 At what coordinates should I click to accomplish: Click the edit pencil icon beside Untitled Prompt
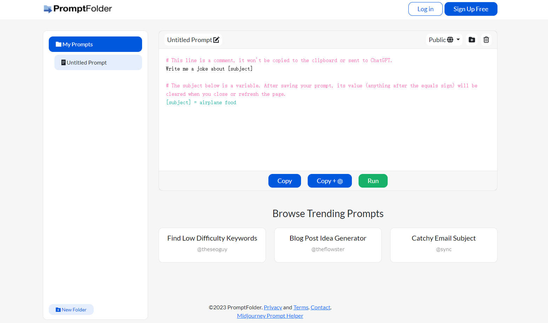click(x=216, y=40)
